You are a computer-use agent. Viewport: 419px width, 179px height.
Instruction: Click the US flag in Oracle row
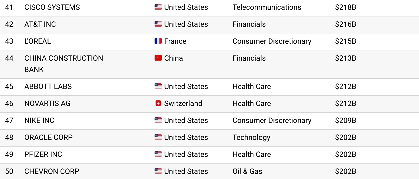click(x=158, y=137)
